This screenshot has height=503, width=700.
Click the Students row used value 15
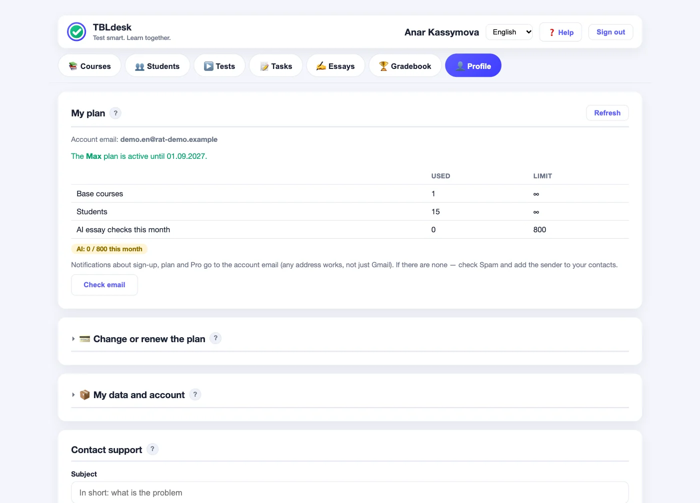tap(435, 212)
